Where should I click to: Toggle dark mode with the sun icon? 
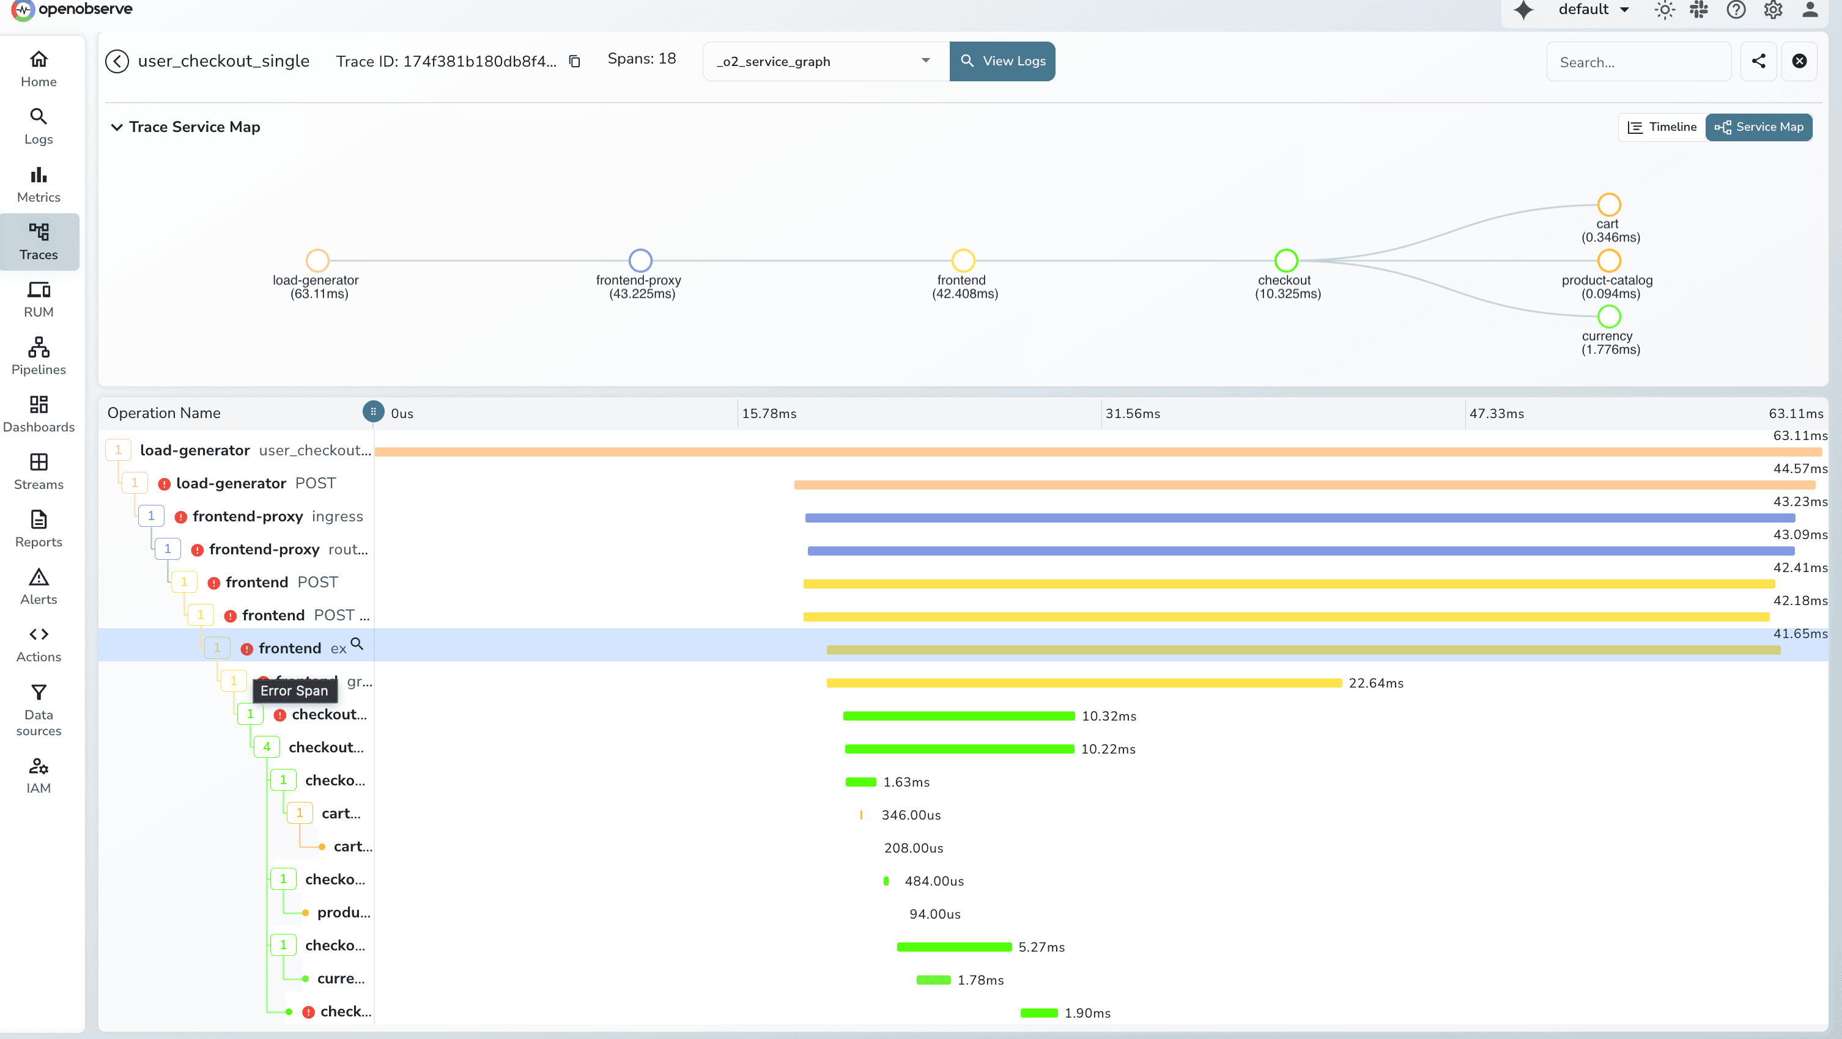(x=1665, y=10)
